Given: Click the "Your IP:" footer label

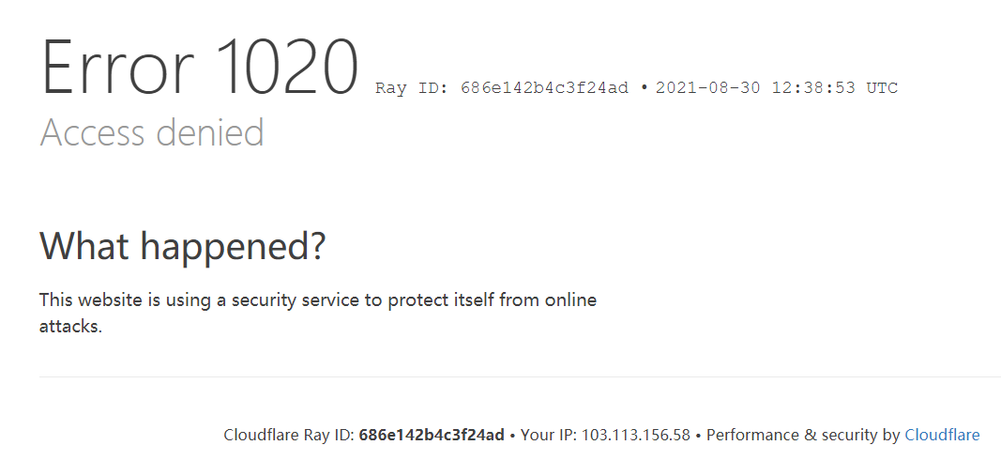Looking at the screenshot, I should [x=548, y=435].
